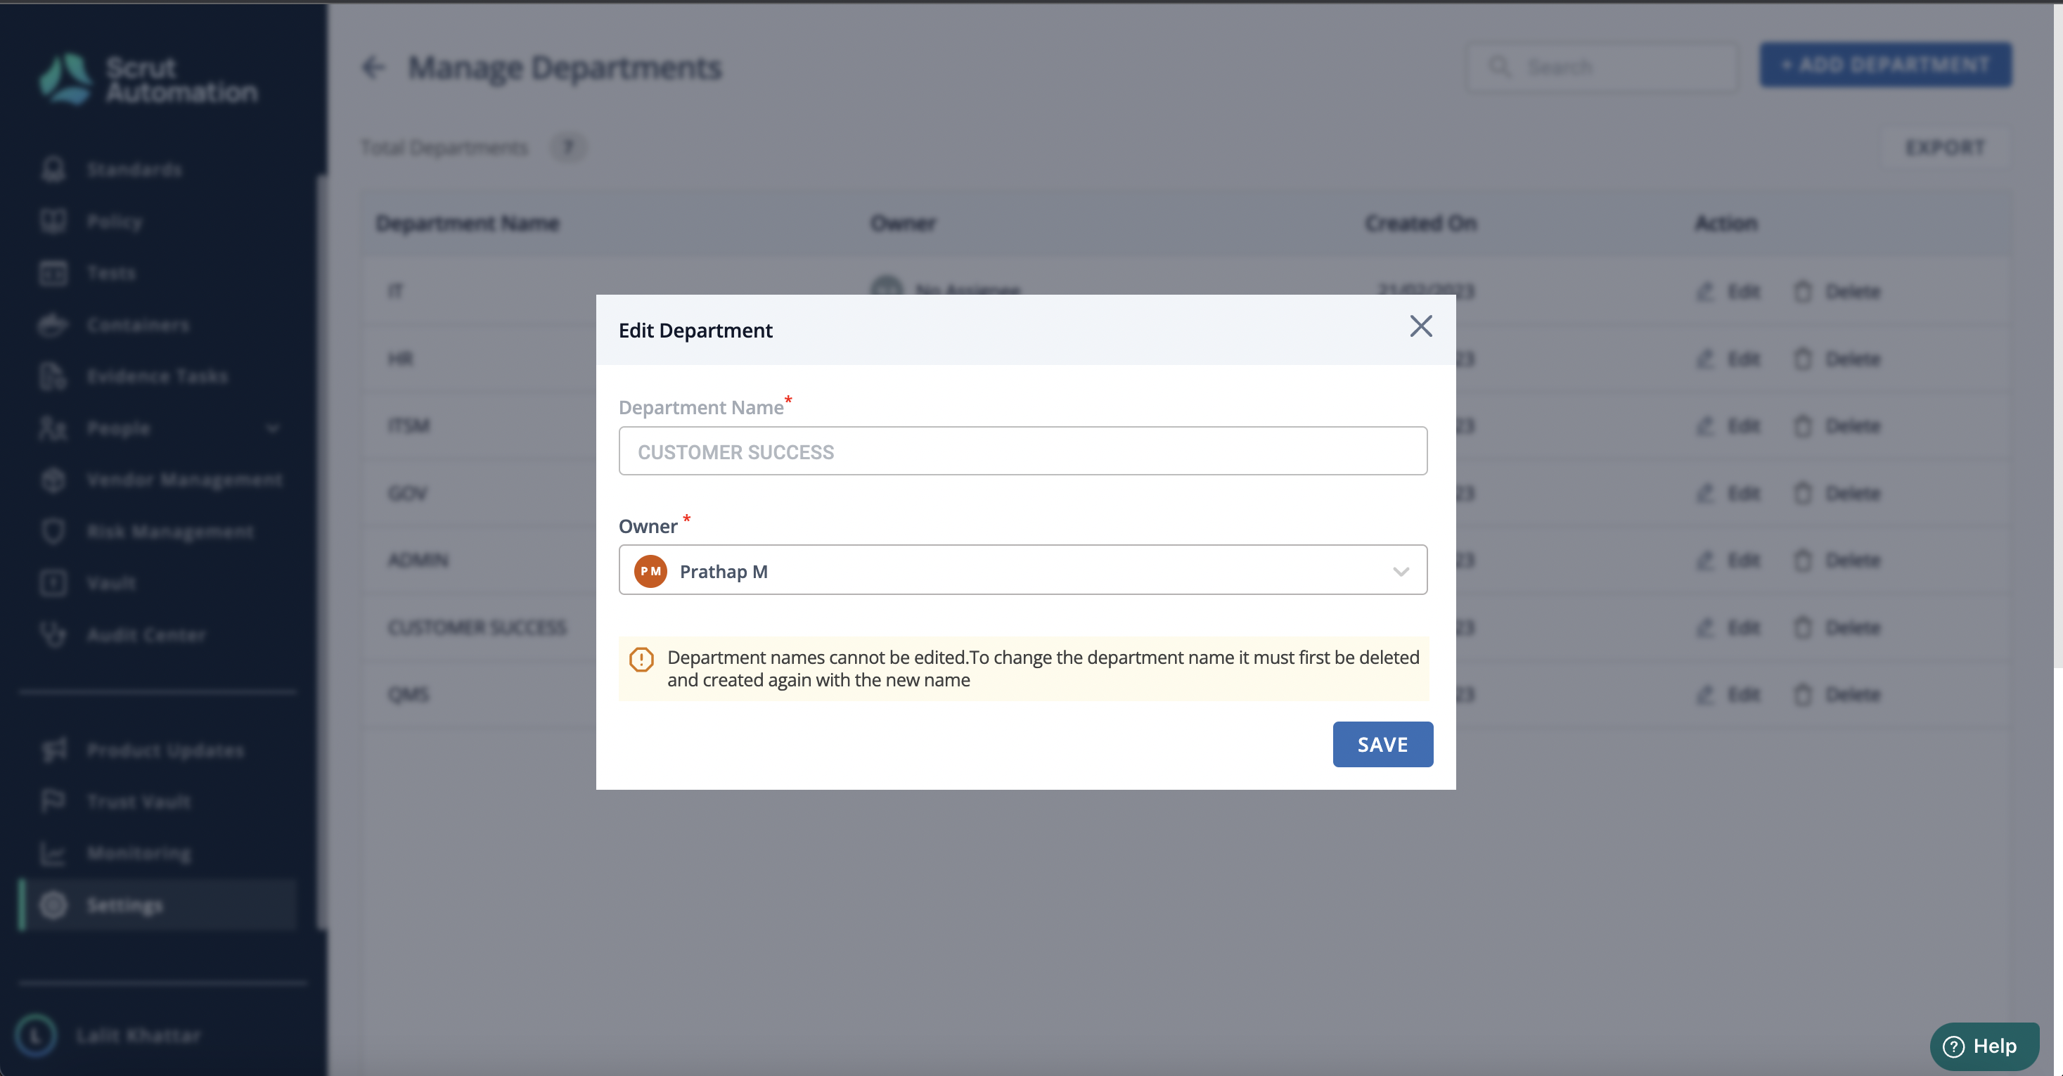
Task: Click the warning icon in notice
Action: click(641, 660)
